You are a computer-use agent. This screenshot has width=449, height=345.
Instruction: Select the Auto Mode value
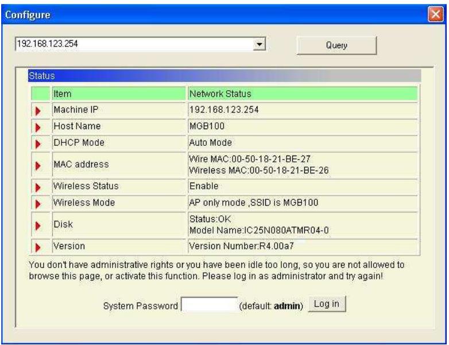211,142
